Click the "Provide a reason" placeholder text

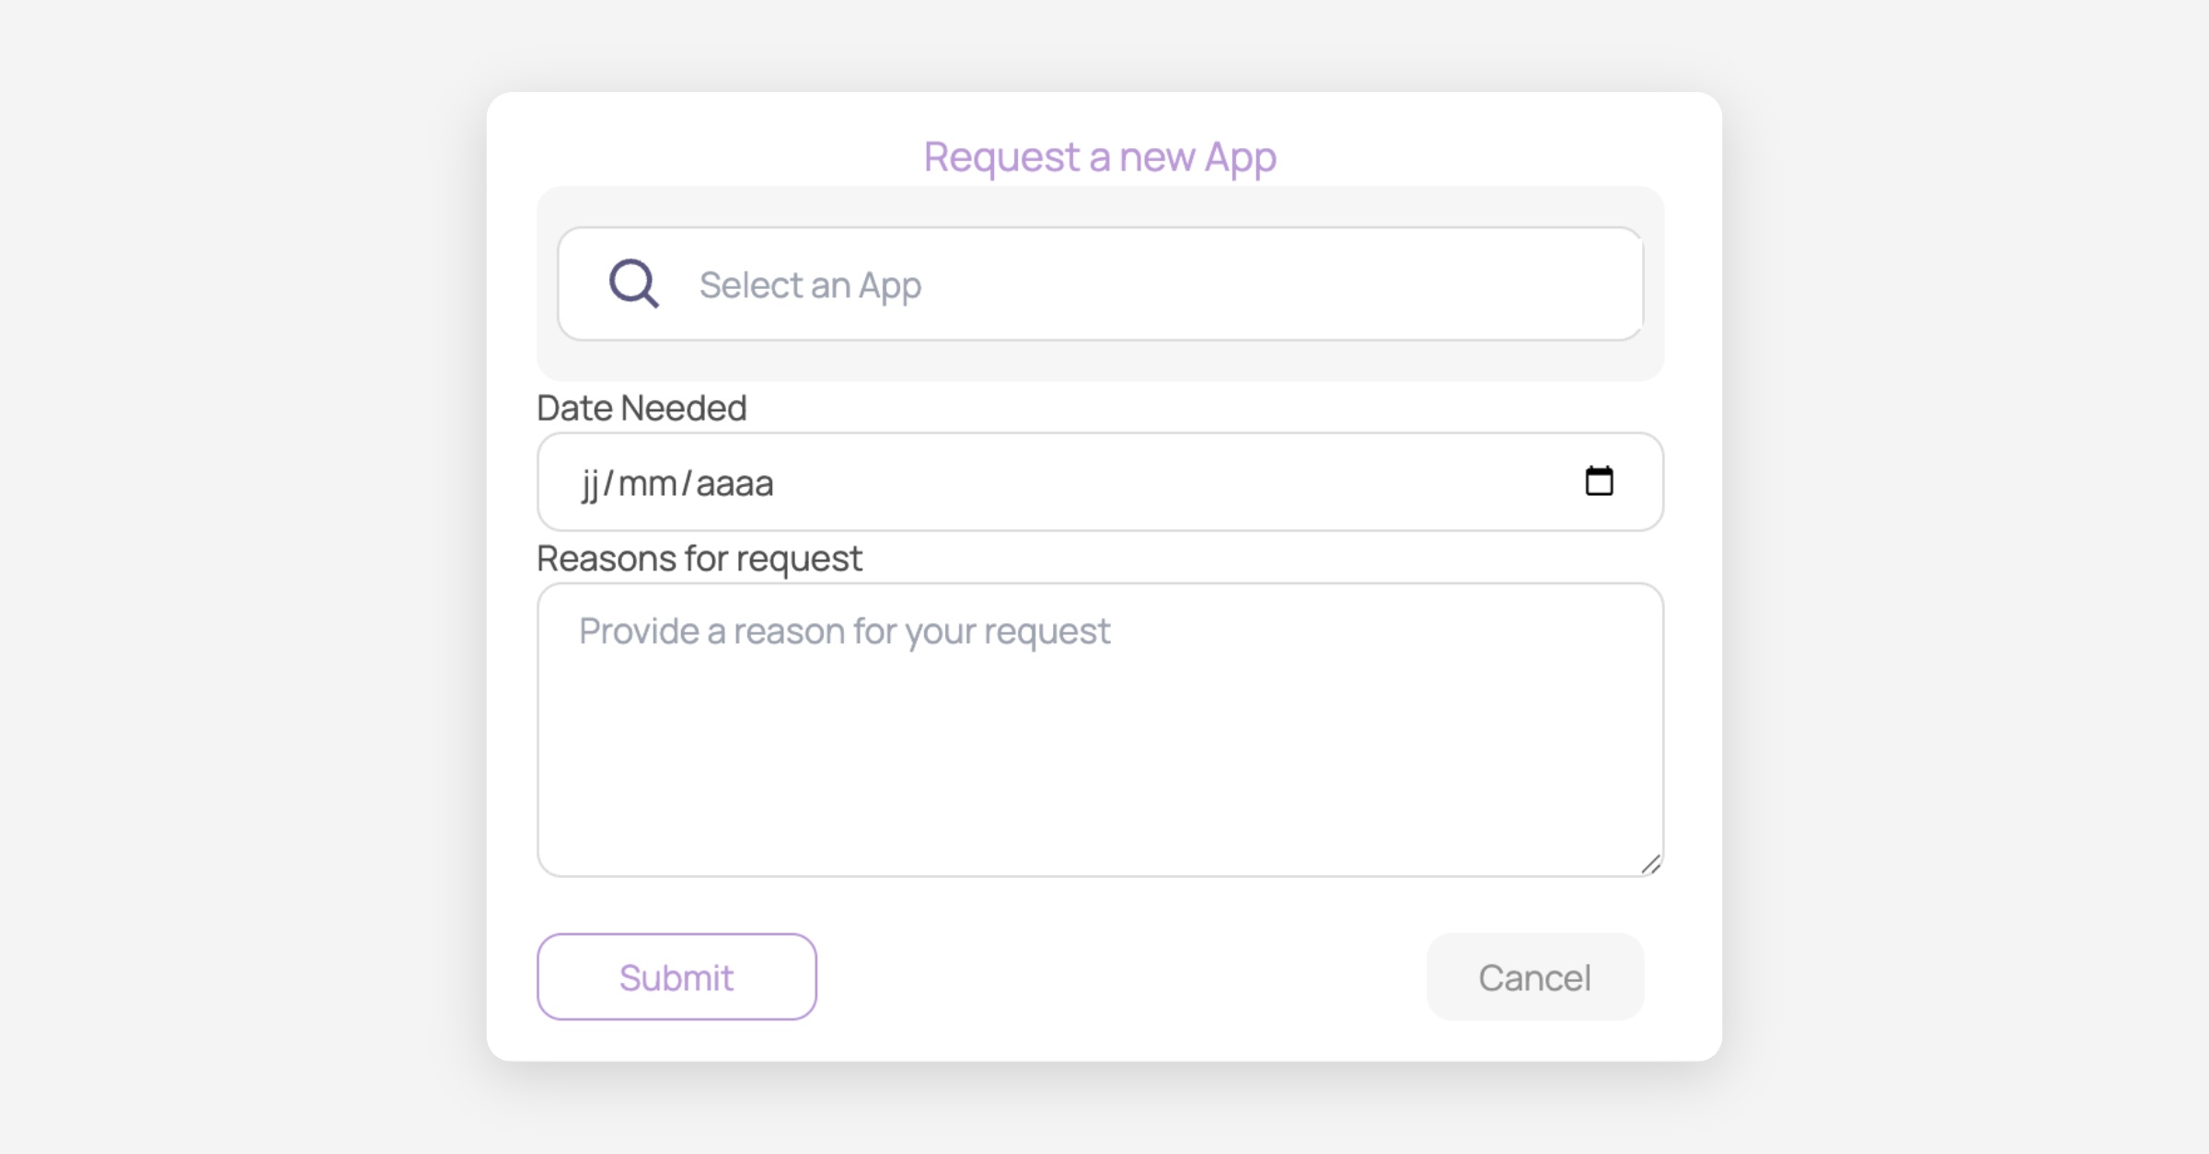click(844, 631)
